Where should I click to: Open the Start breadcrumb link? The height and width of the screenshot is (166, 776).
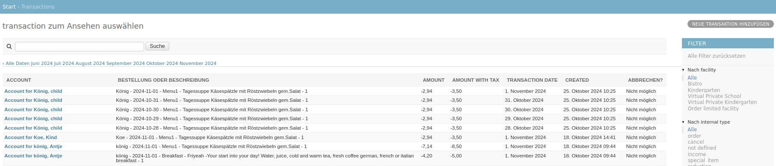(9, 7)
